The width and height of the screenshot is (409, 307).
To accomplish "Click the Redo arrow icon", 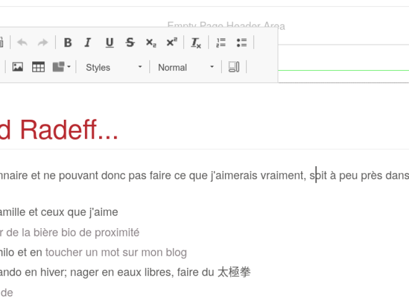I will tap(43, 42).
